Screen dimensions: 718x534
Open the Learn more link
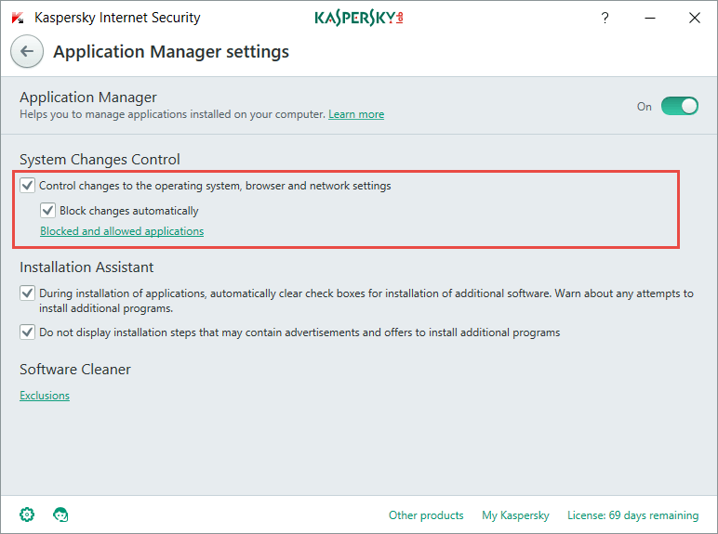tap(356, 114)
